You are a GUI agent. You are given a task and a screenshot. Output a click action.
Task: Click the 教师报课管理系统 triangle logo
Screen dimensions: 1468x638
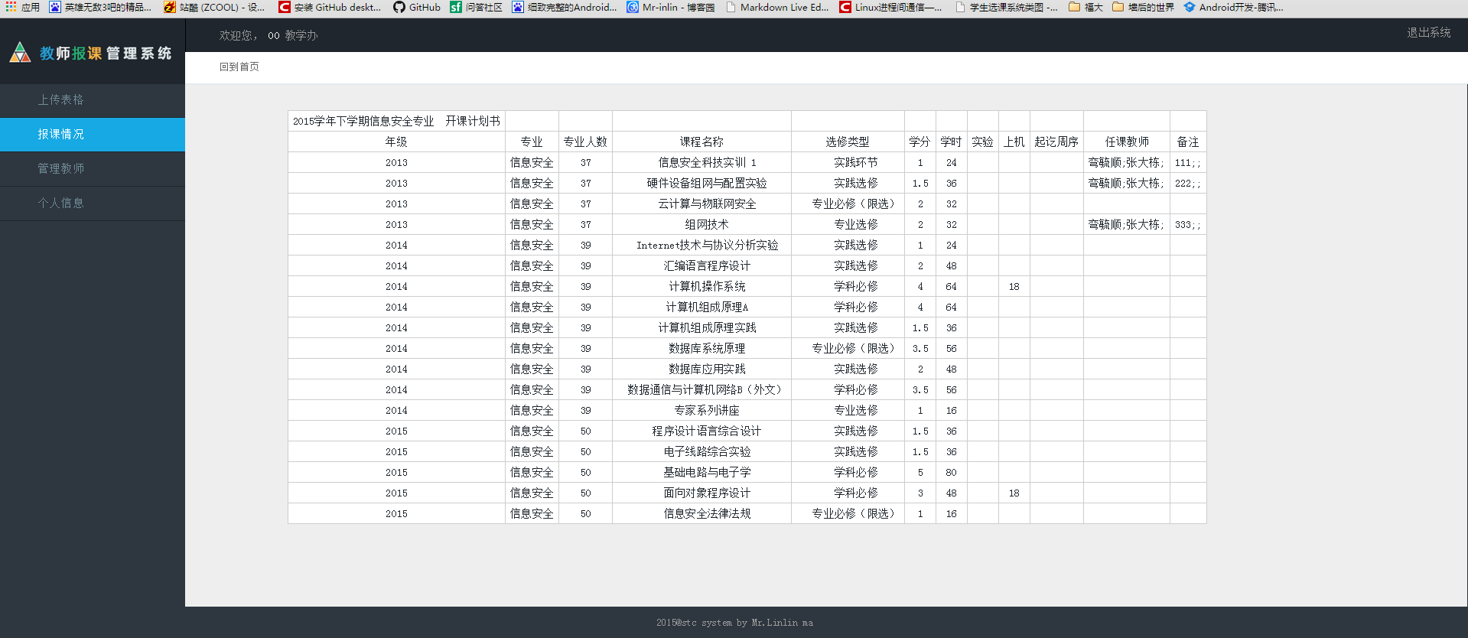pyautogui.click(x=20, y=53)
